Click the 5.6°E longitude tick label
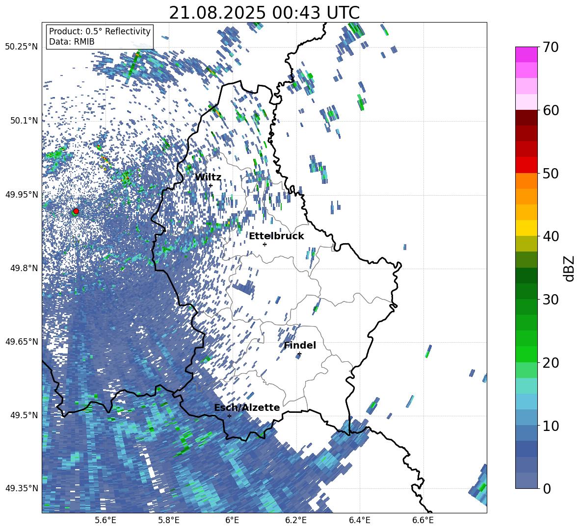 [106, 520]
